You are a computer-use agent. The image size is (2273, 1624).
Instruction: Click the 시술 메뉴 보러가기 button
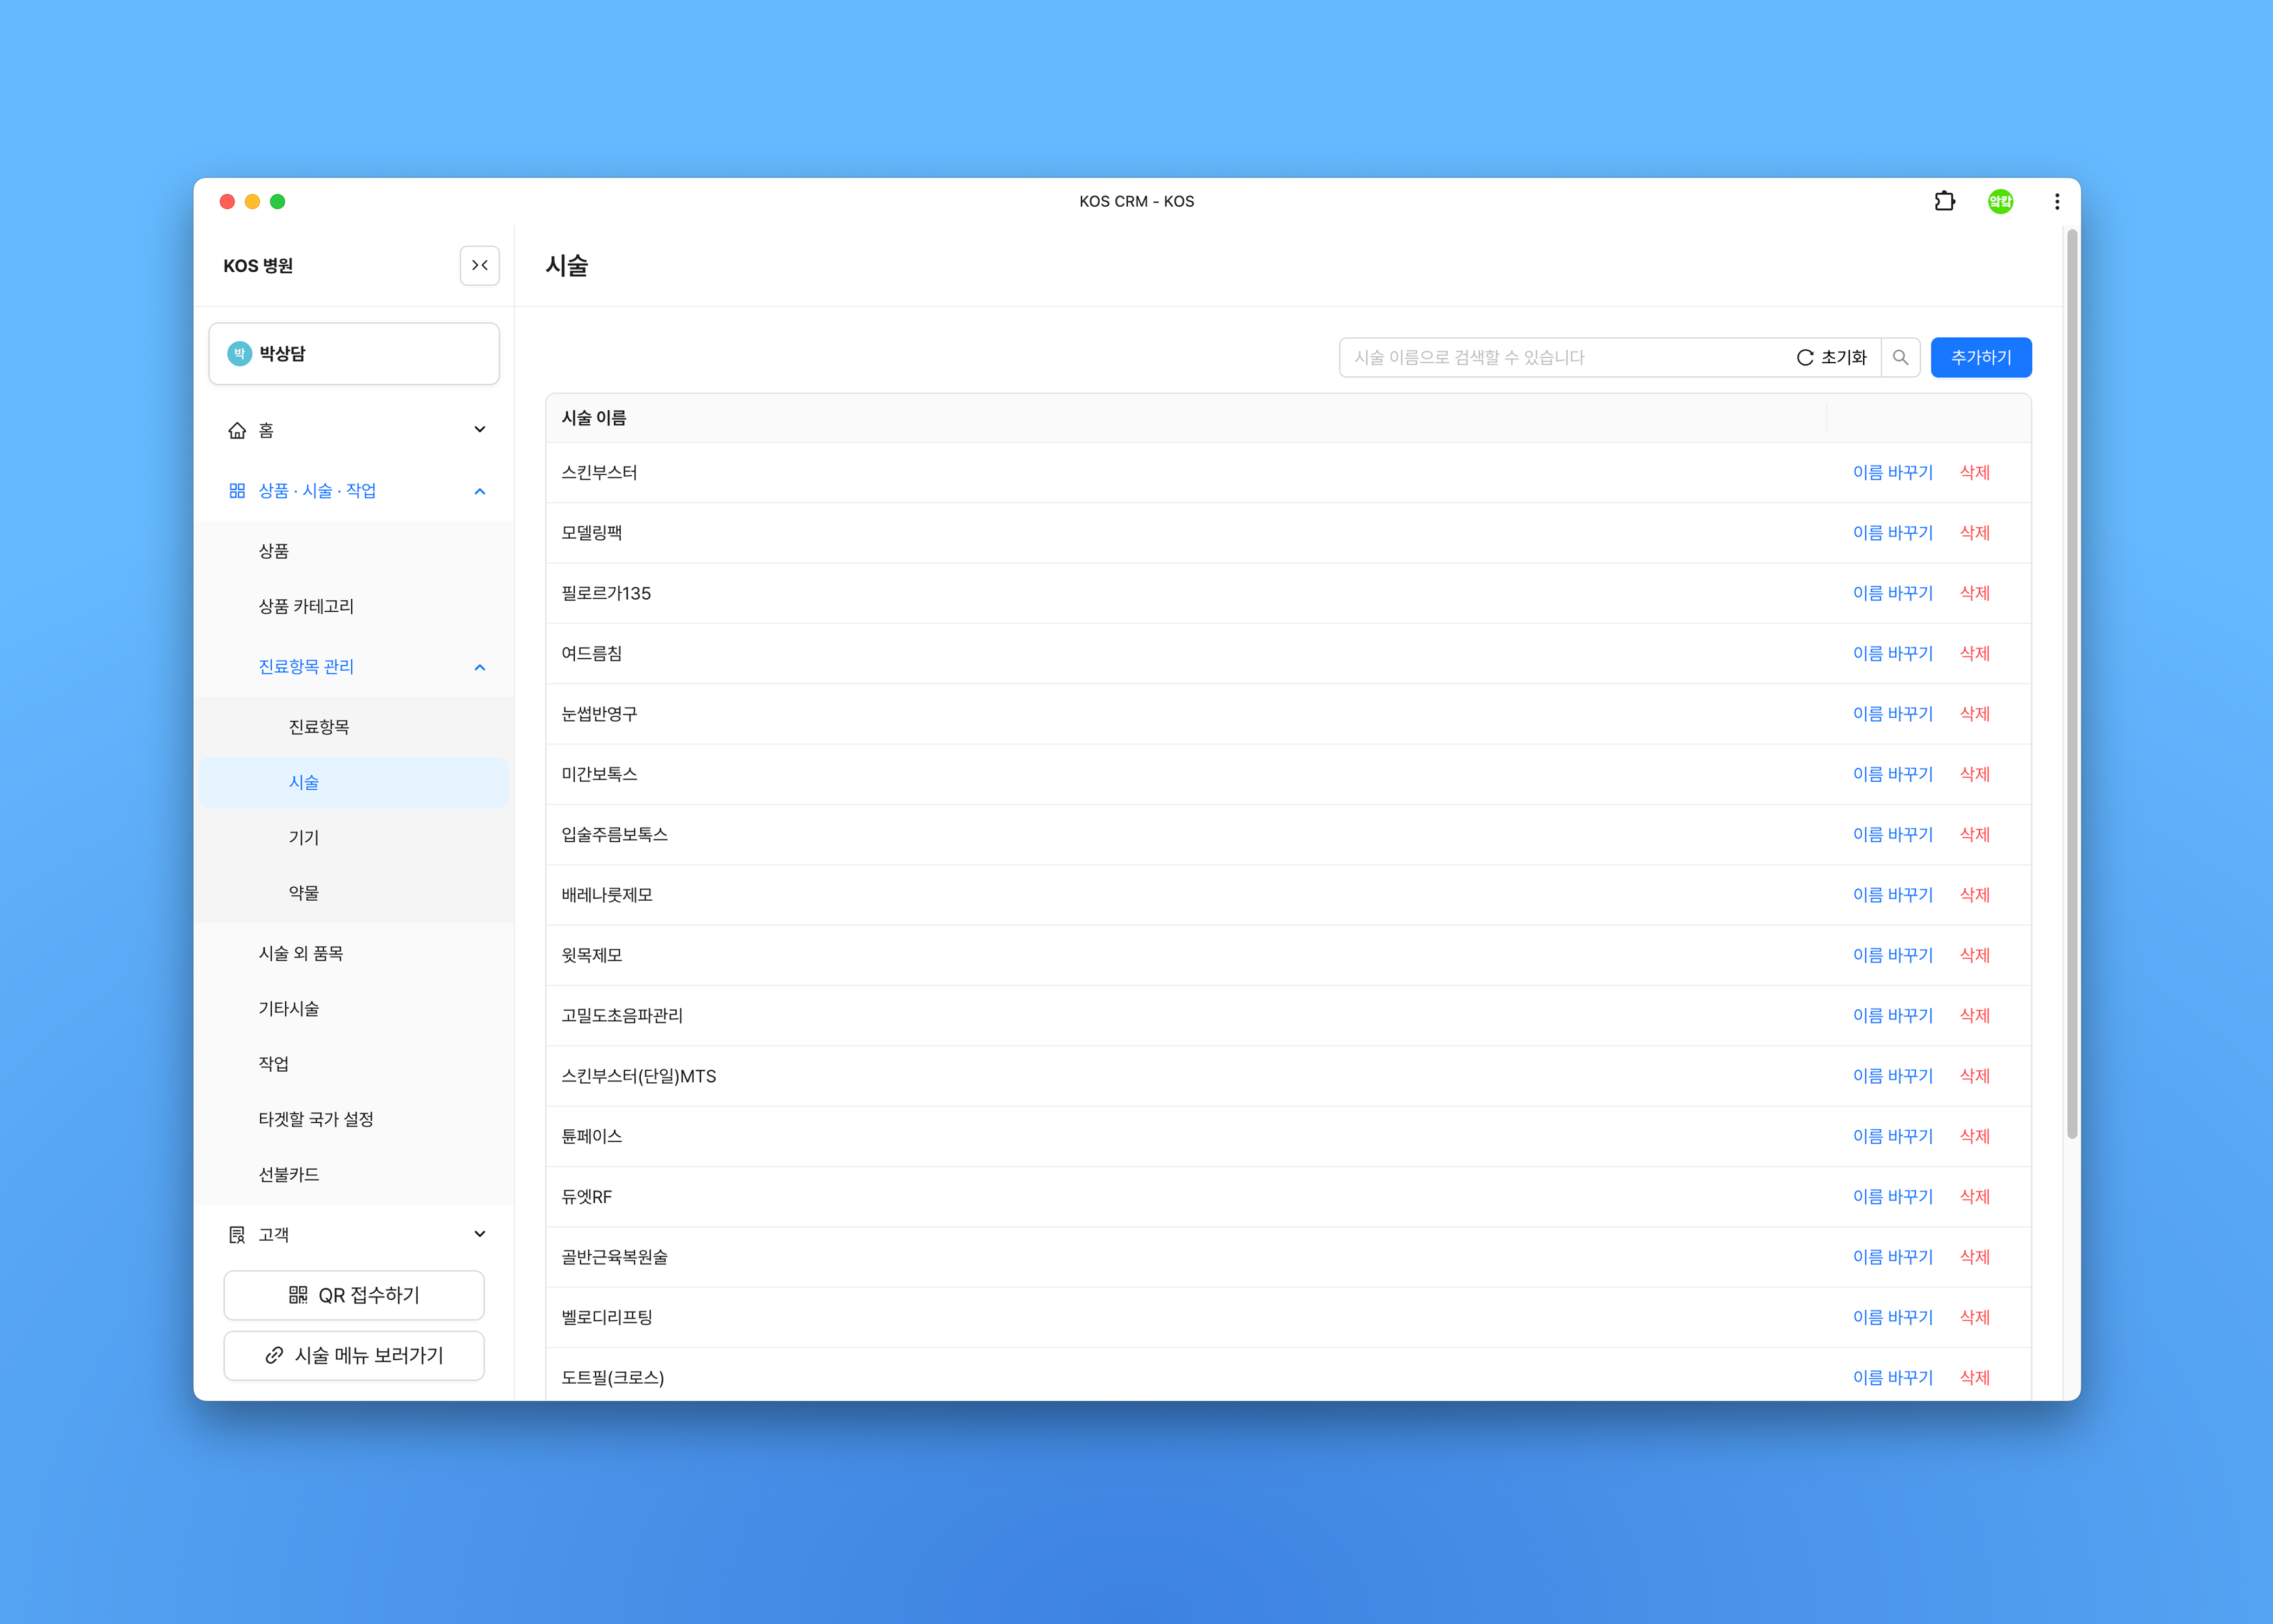pyautogui.click(x=354, y=1356)
